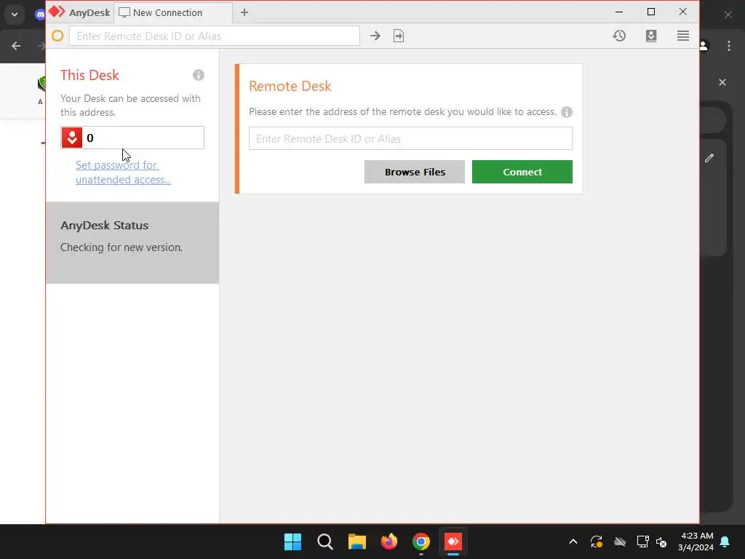The width and height of the screenshot is (745, 559).
Task: Click the Remote Desk heading
Action: pyautogui.click(x=290, y=86)
